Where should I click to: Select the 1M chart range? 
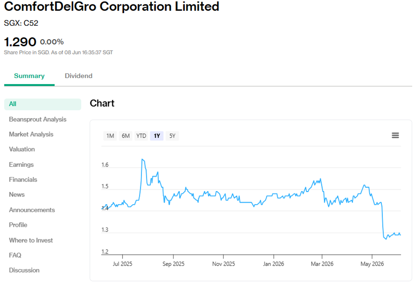click(110, 136)
